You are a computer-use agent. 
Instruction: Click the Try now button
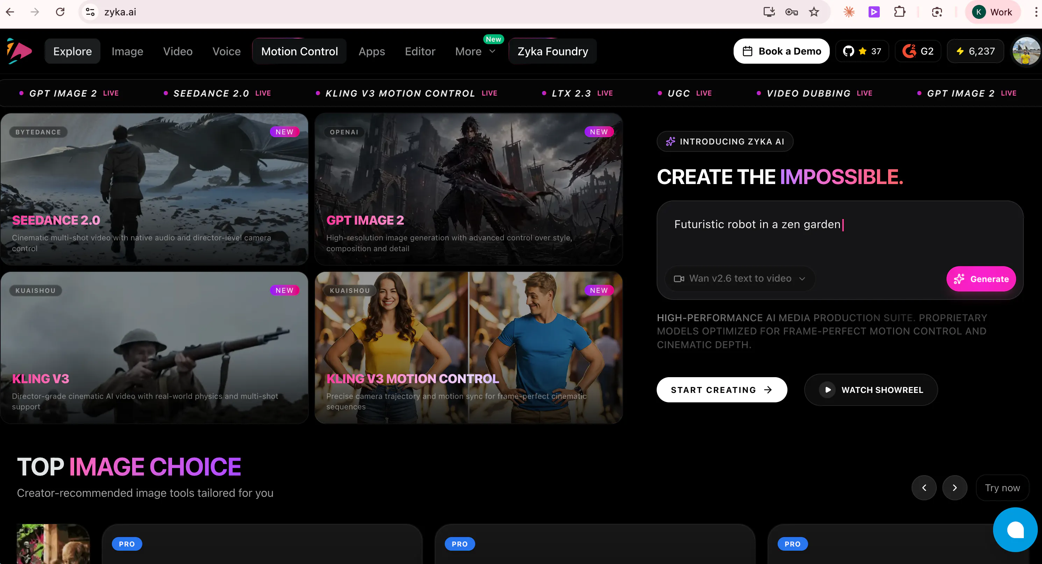point(1002,488)
